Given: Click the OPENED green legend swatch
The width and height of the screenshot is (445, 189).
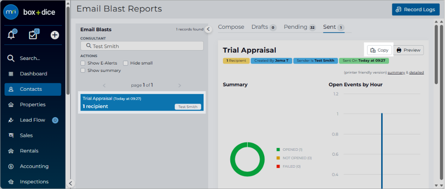Looking at the screenshot, I should click(x=278, y=150).
